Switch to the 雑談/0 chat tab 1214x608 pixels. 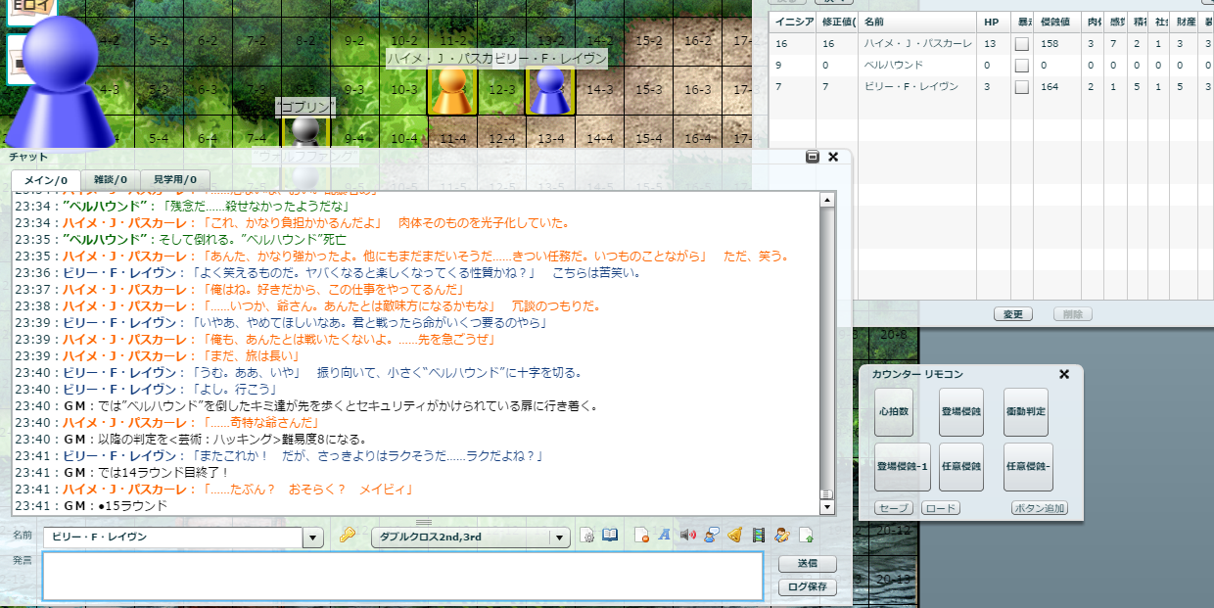pyautogui.click(x=111, y=179)
